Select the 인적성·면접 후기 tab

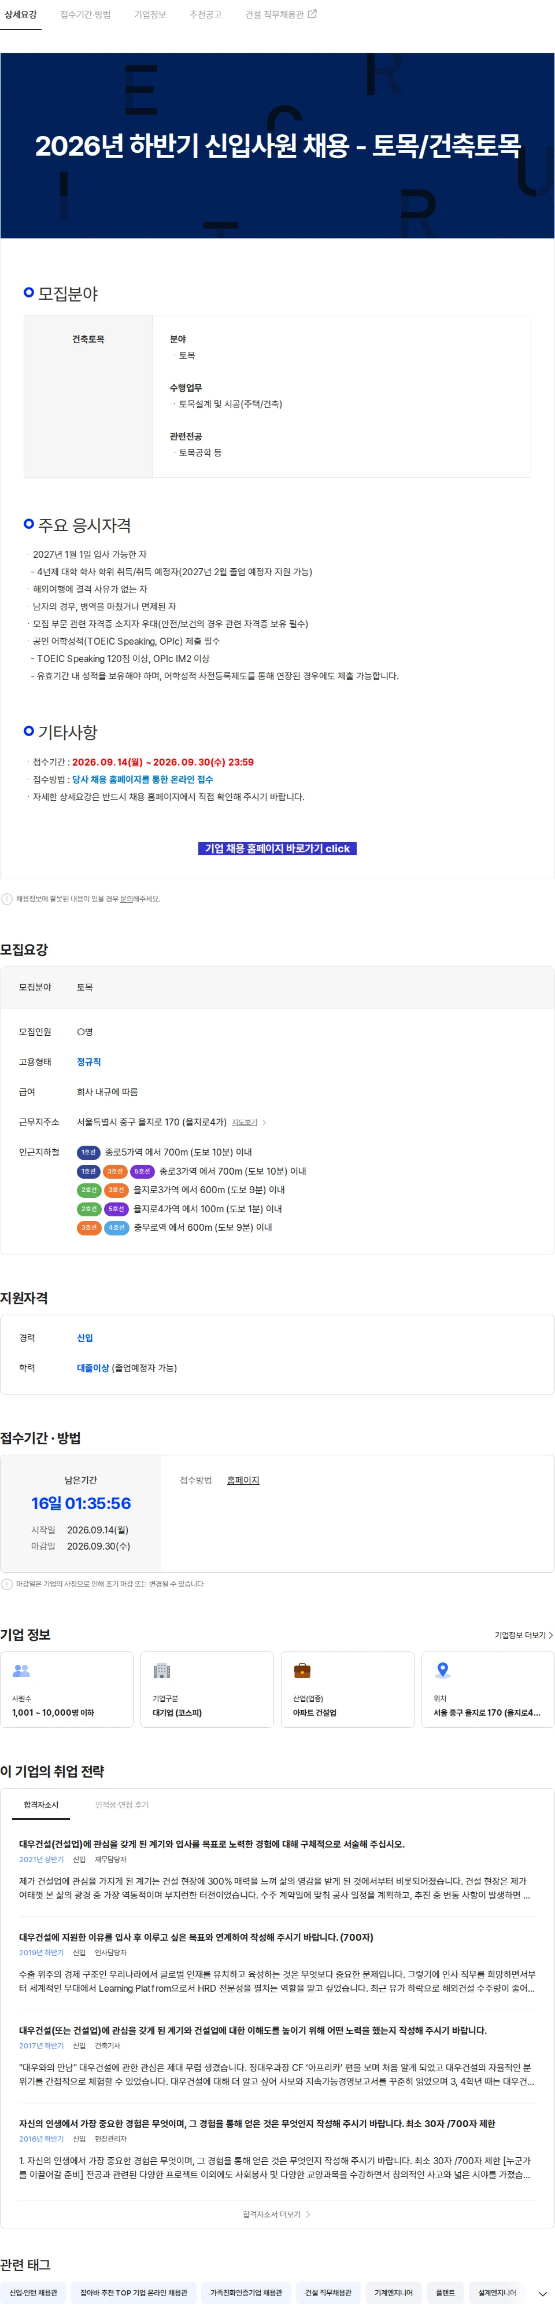122,1805
